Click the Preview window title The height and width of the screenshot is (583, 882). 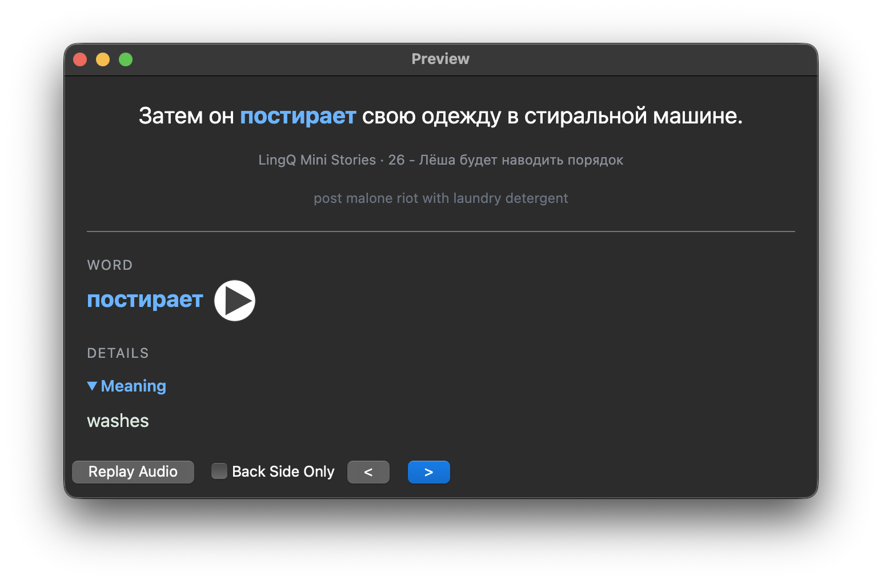click(x=440, y=59)
